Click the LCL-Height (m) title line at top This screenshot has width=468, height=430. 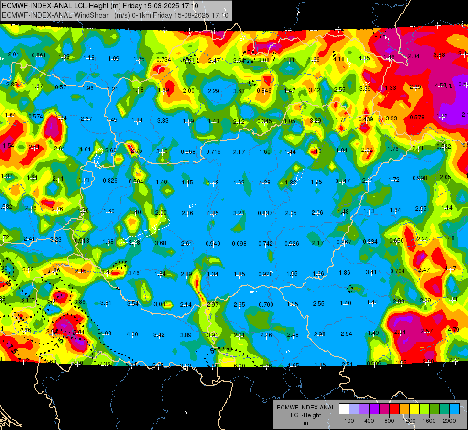pos(100,6)
